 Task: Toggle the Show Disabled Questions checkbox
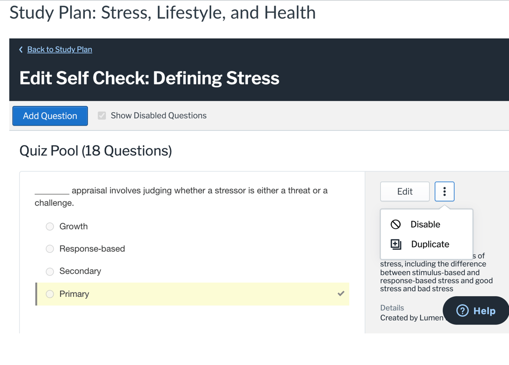pos(102,116)
